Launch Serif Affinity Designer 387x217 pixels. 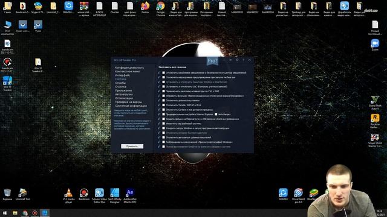[x=115, y=196]
